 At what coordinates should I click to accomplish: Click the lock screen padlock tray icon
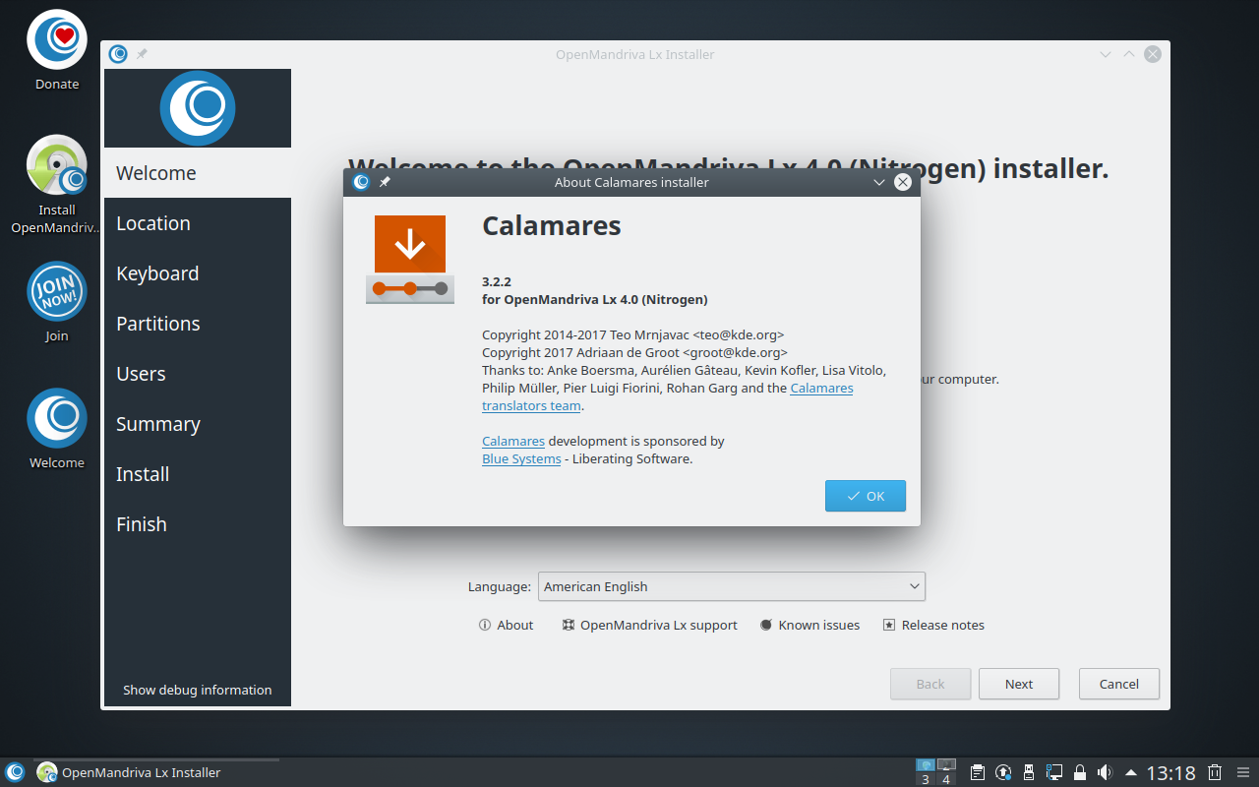click(x=1080, y=772)
